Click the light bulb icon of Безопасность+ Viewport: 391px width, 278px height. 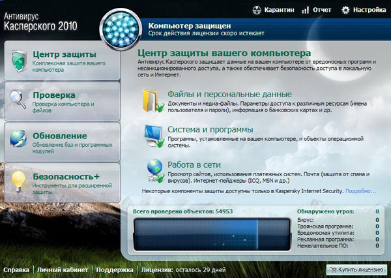[18, 181]
